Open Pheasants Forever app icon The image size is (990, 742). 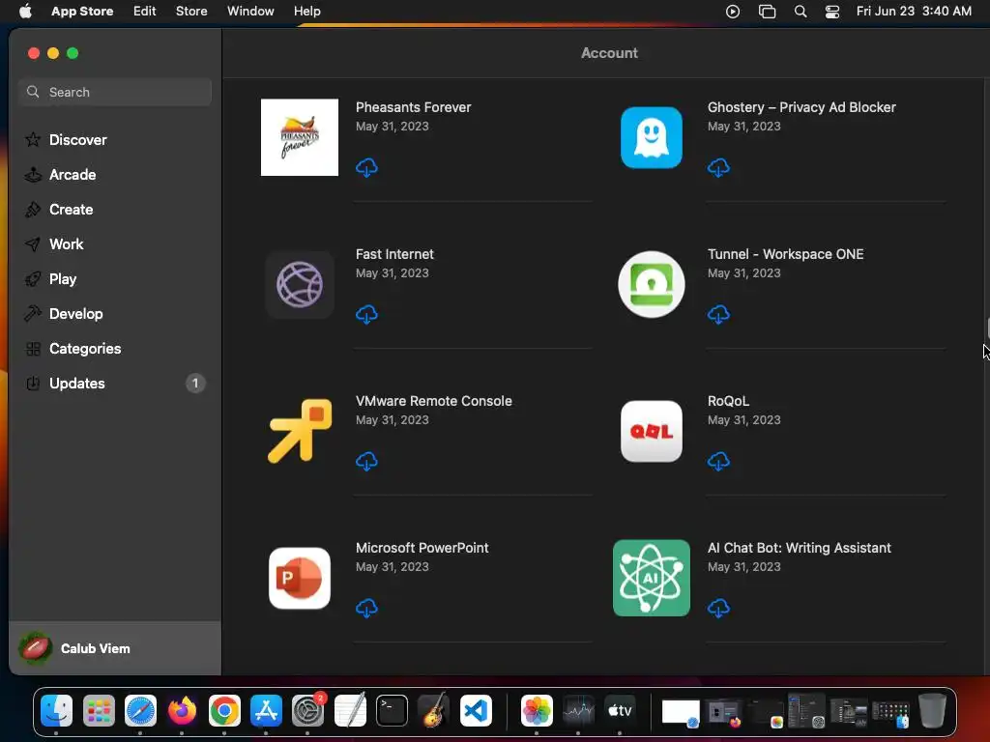300,137
